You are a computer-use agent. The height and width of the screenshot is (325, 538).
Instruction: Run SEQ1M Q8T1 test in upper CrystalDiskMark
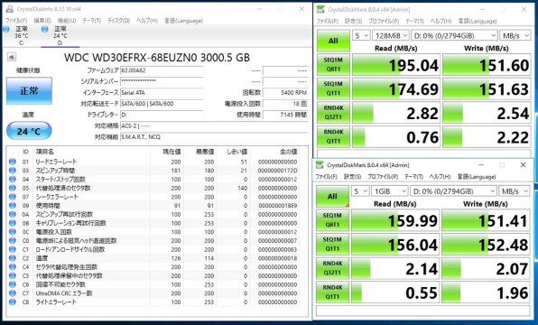coord(333,64)
